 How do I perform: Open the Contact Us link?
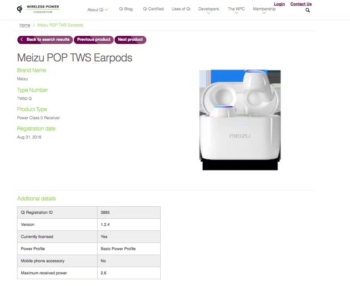coord(301,4)
